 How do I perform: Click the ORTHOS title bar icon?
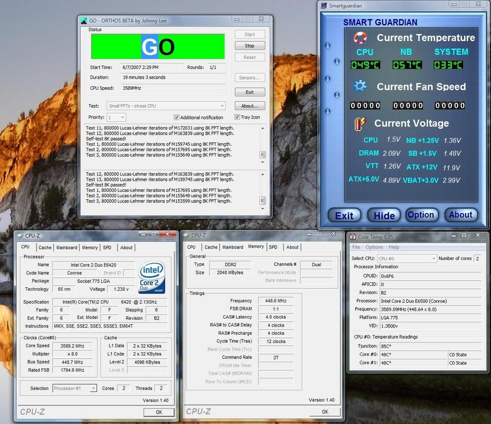[x=83, y=20]
